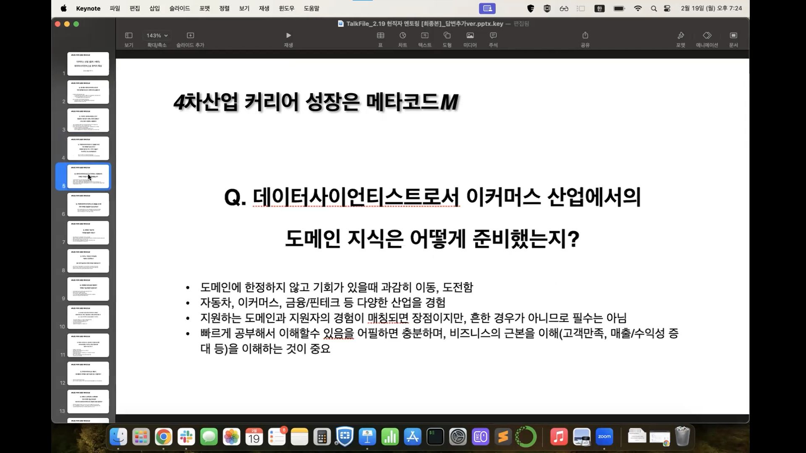The width and height of the screenshot is (806, 453).
Task: Click the Play (재생) slideshow button
Action: pyautogui.click(x=288, y=36)
